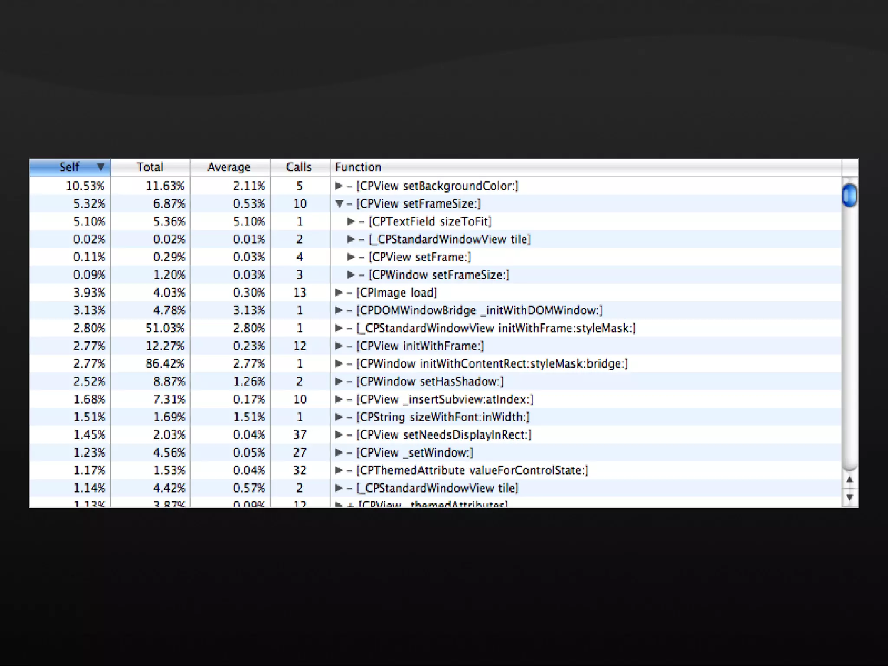Viewport: 888px width, 666px height.
Task: Select the CPThemedAttribute valueForControlState: row
Action: pyautogui.click(x=472, y=470)
